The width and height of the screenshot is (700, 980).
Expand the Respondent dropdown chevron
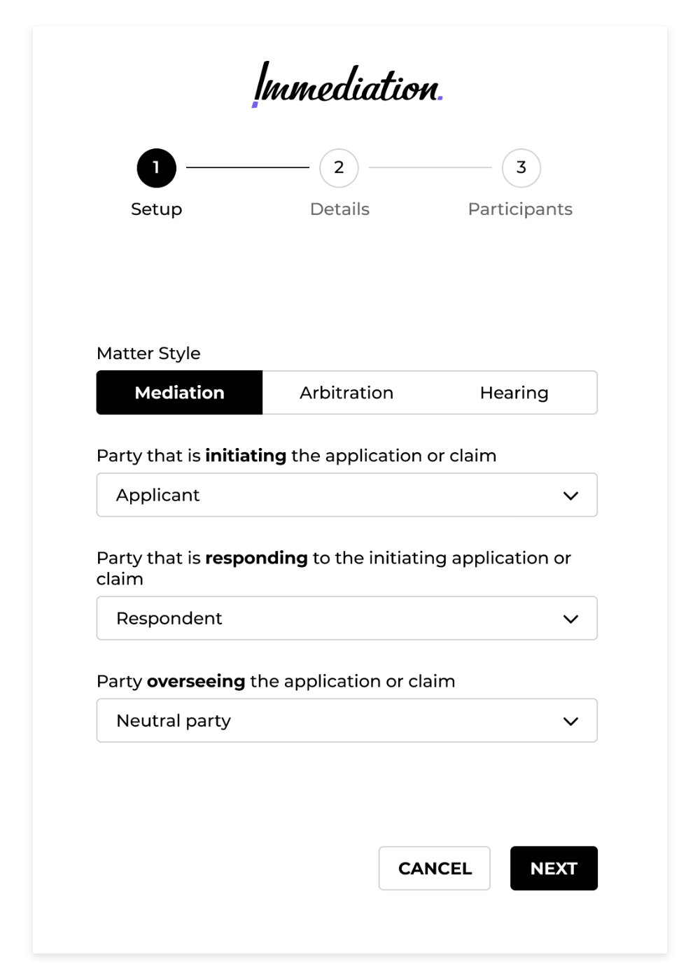(x=572, y=618)
